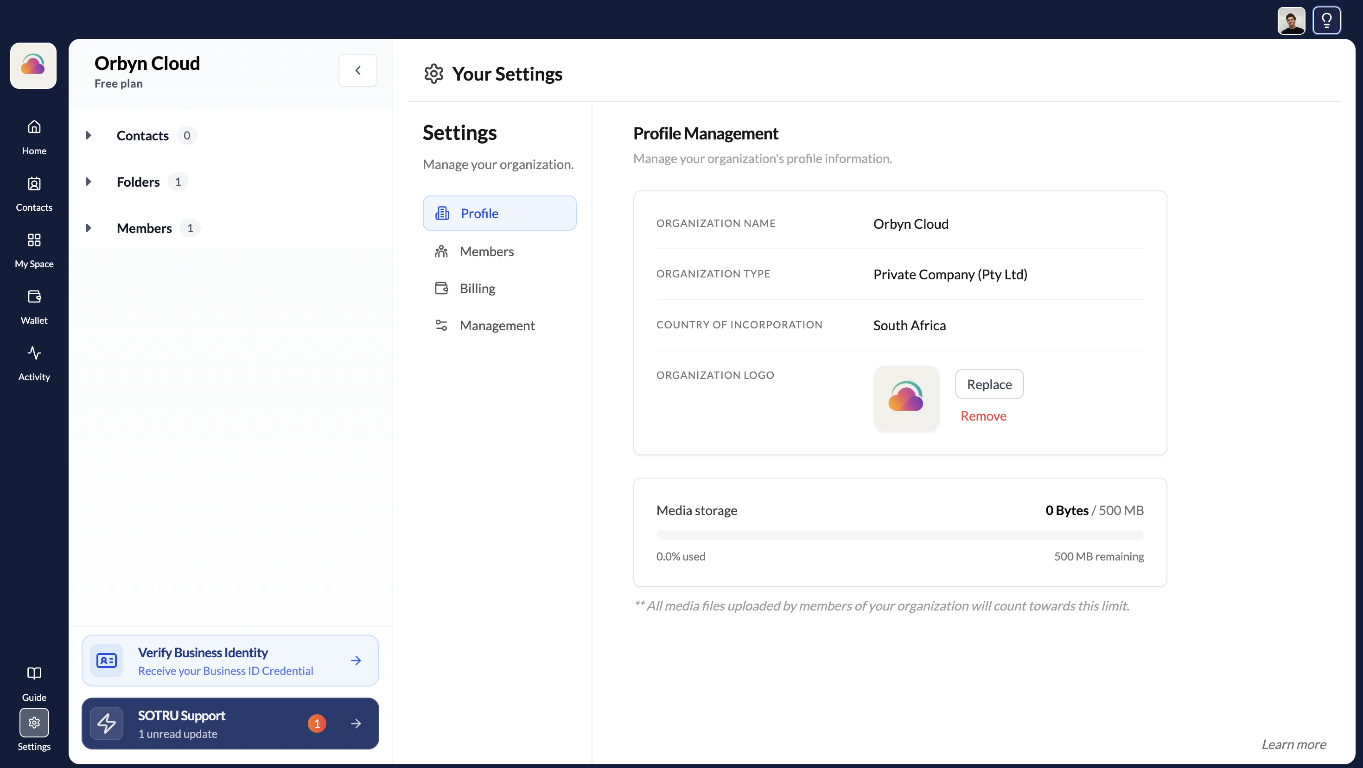Click the gear icon beside Your Settings
This screenshot has width=1363, height=768.
(x=433, y=74)
